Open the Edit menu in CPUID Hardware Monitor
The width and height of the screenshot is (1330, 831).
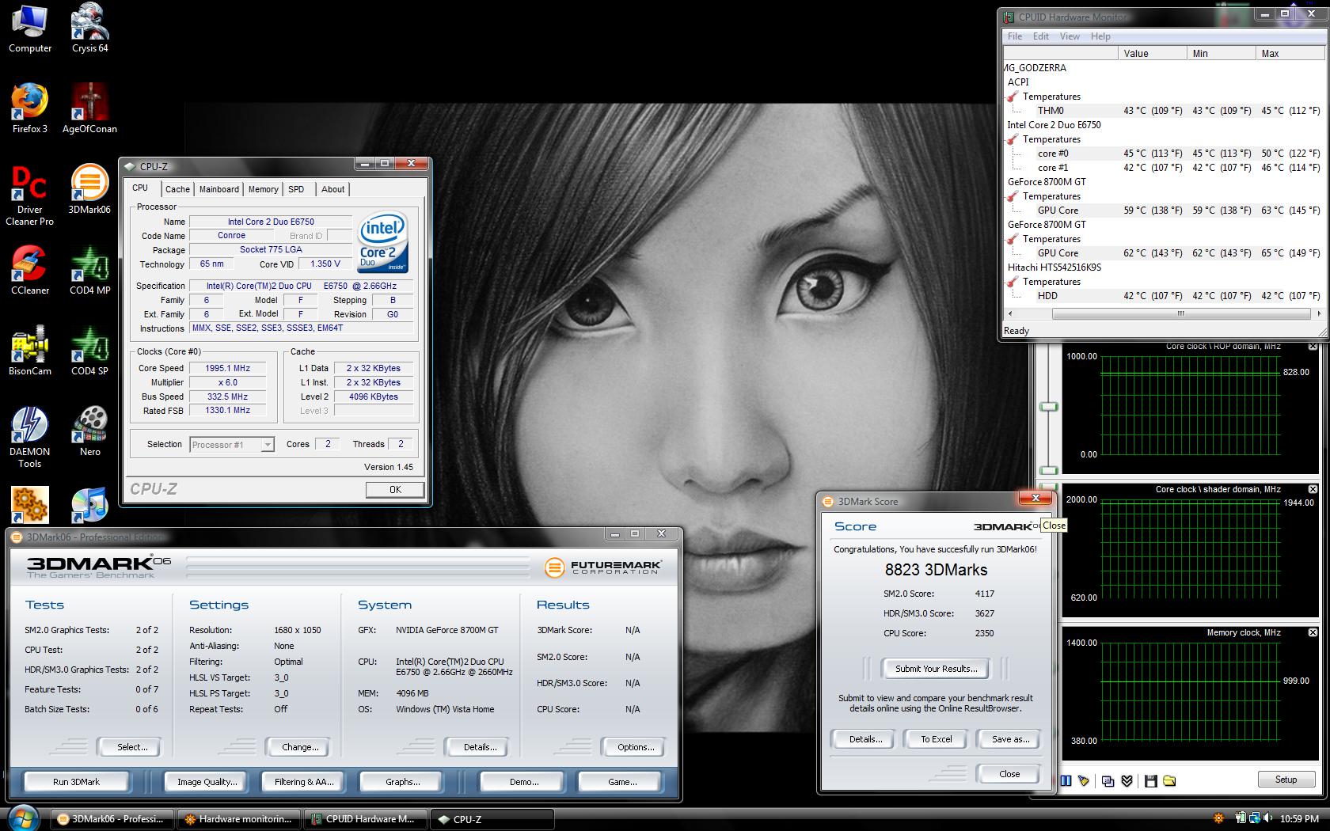coord(1041,36)
